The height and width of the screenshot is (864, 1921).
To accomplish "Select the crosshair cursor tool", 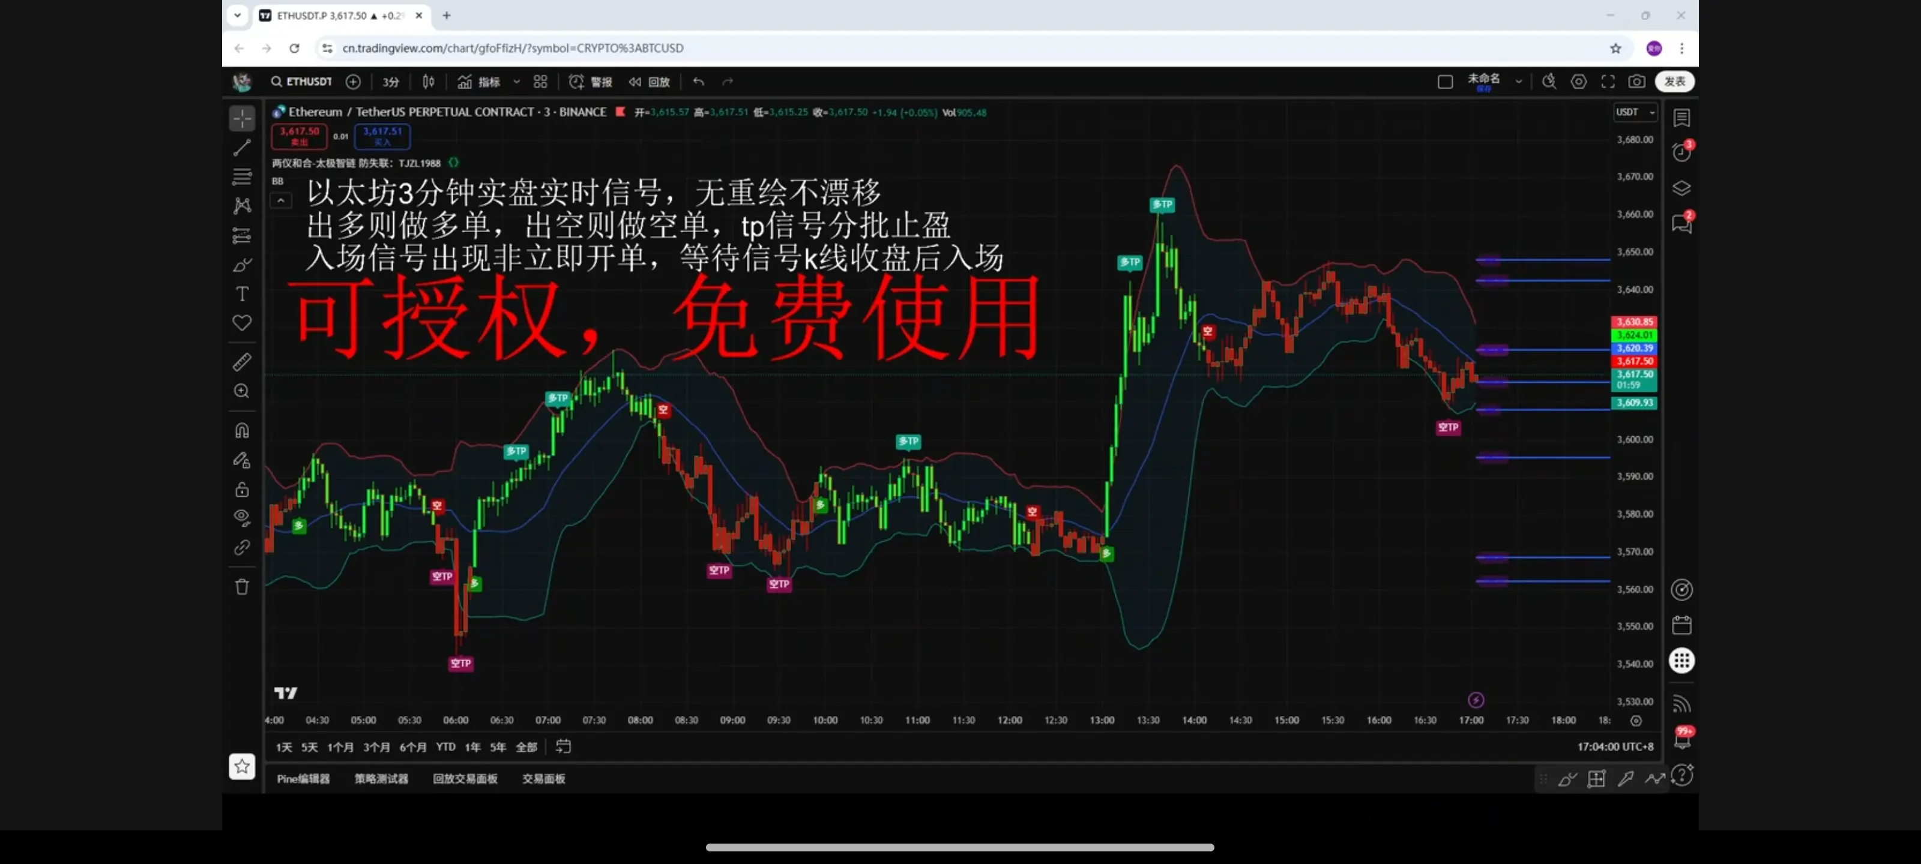I will (241, 119).
